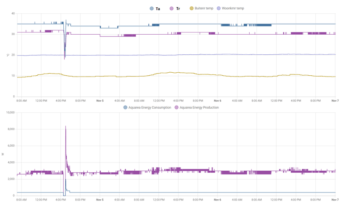Click the Nov 5 label on power chart axis
Screen dimensions: 342x204
[100, 200]
